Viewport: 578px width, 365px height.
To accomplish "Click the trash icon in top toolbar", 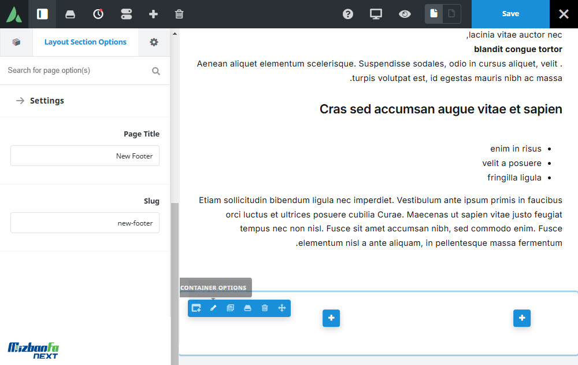I will (x=179, y=14).
